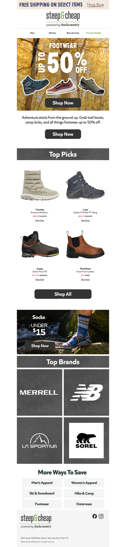Click Shop Now under Columbia Snowtrot boot

(40, 220)
